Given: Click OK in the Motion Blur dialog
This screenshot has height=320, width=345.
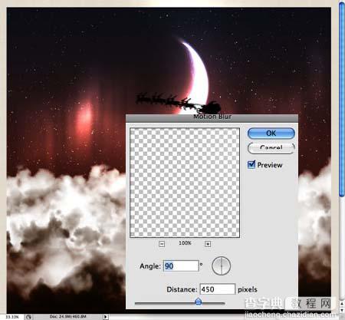Looking at the screenshot, I should coord(271,134).
